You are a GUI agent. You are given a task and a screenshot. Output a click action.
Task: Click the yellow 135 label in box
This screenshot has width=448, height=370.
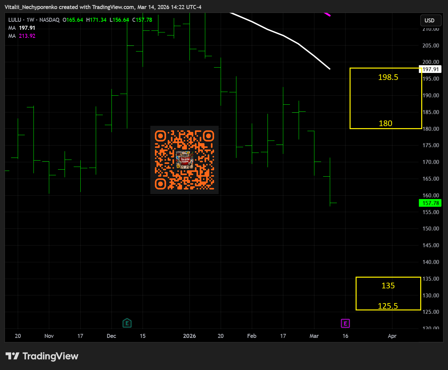(388, 286)
